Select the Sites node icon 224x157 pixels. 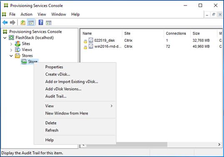click(x=17, y=44)
